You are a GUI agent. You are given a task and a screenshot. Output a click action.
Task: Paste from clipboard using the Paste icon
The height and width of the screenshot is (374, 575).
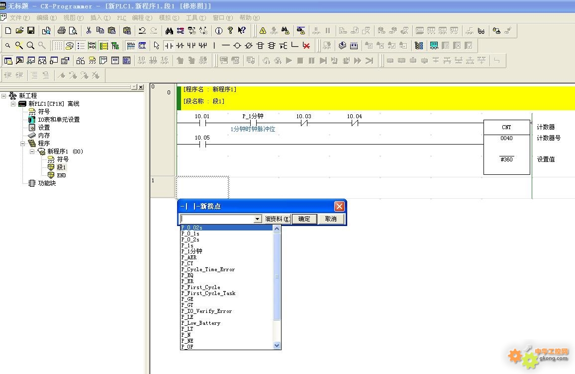point(111,30)
